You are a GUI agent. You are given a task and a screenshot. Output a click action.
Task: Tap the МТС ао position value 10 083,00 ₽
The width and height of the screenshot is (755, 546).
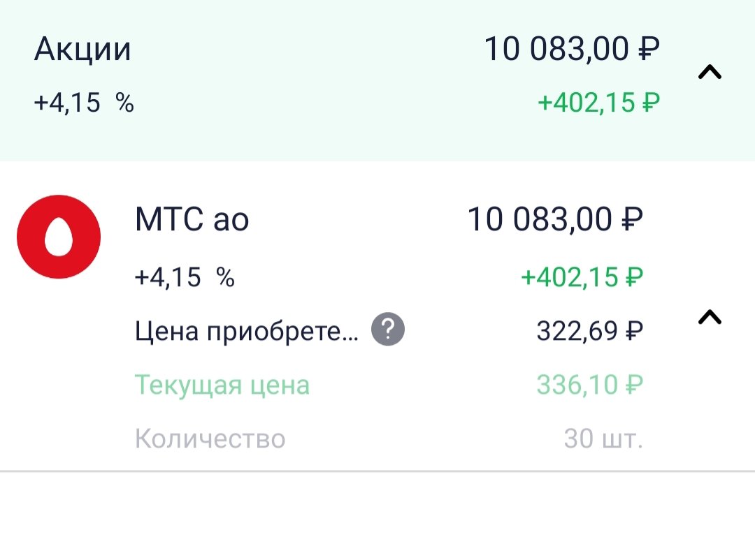(555, 221)
